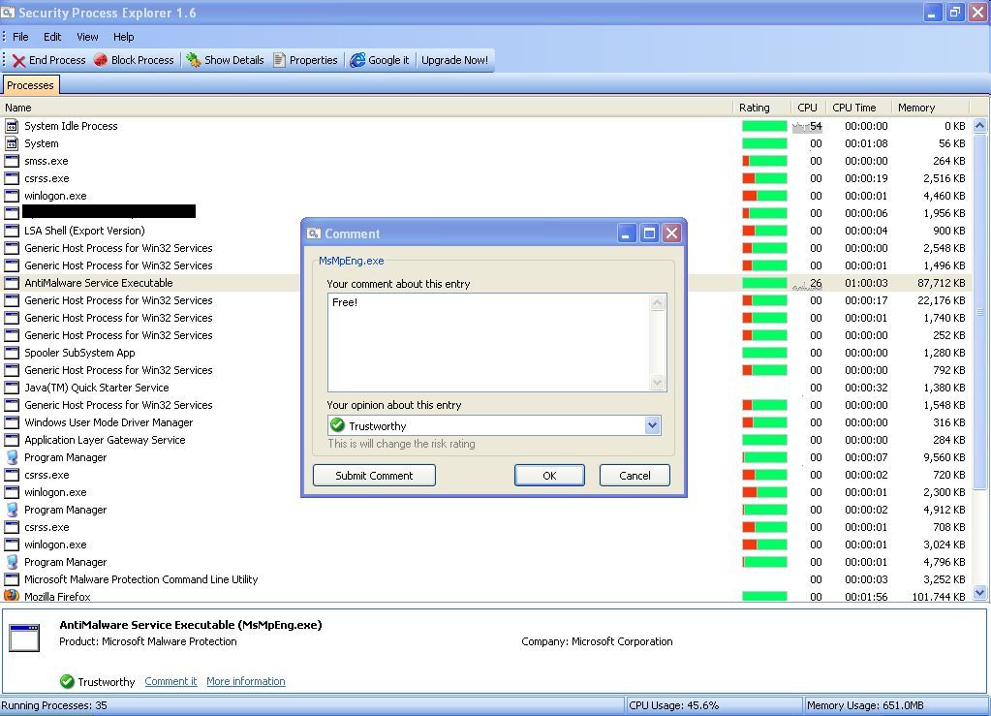Click the comment box scroll down arrow

[658, 383]
